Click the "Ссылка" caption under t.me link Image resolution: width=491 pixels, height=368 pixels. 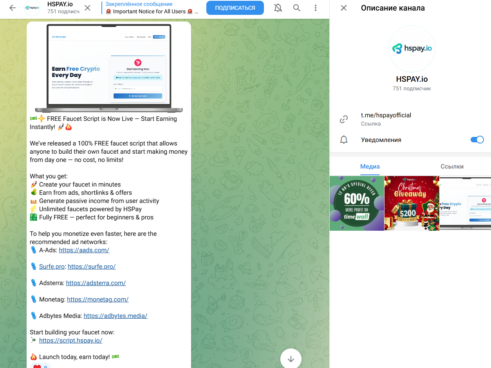tap(371, 124)
